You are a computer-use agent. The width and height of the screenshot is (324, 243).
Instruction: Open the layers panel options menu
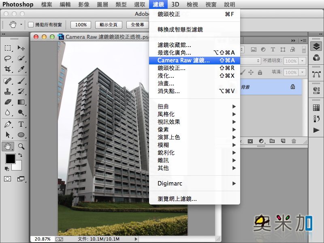(x=303, y=41)
